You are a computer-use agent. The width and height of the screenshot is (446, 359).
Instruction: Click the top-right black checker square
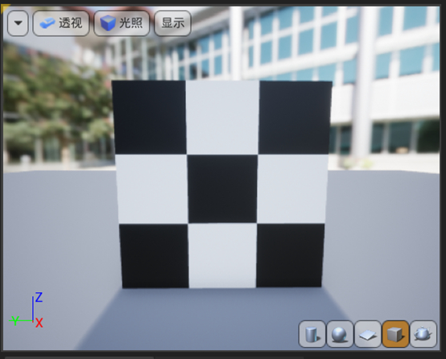pos(295,118)
